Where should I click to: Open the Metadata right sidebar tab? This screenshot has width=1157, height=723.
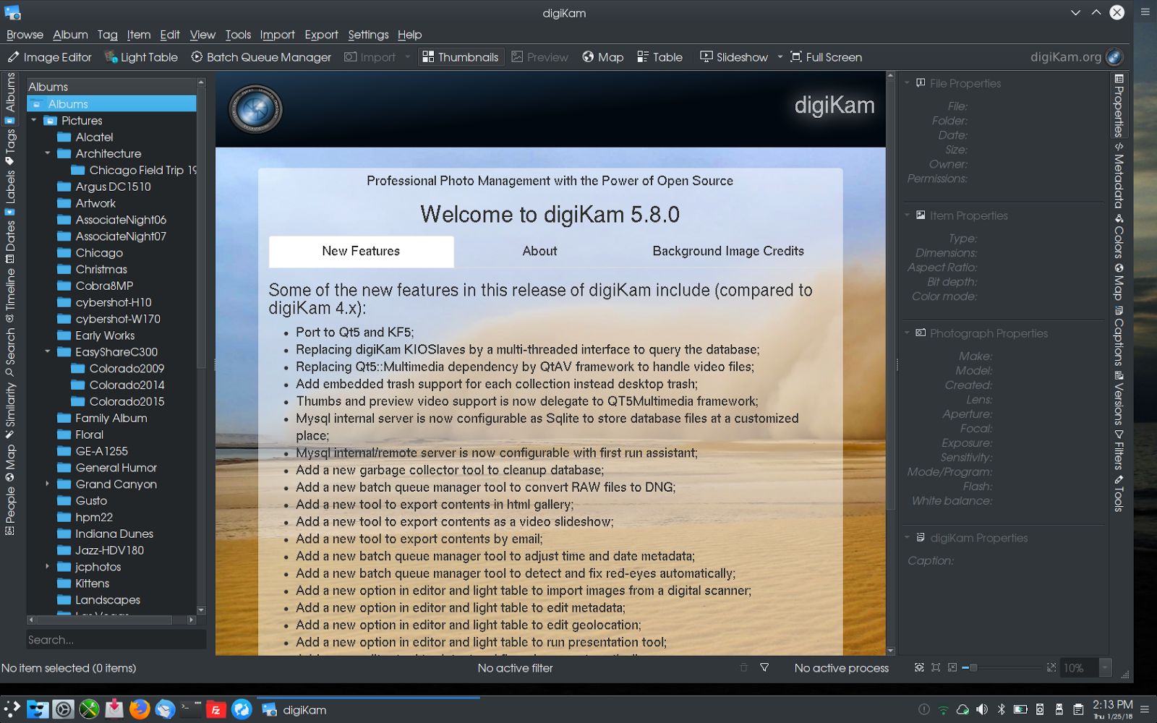[1119, 176]
